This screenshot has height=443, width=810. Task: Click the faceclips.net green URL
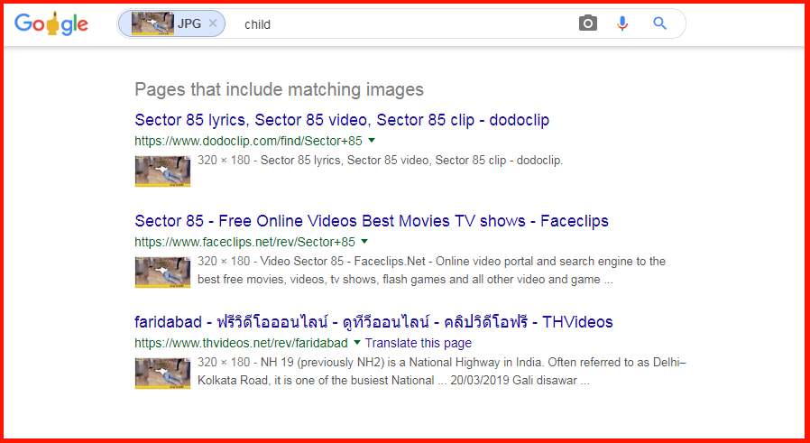click(x=244, y=242)
